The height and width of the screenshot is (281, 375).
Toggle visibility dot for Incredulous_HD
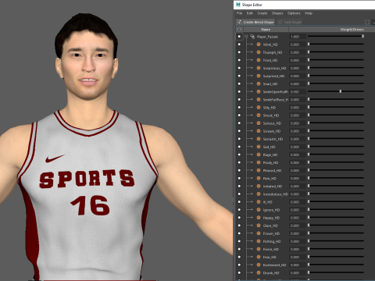[x=239, y=194]
